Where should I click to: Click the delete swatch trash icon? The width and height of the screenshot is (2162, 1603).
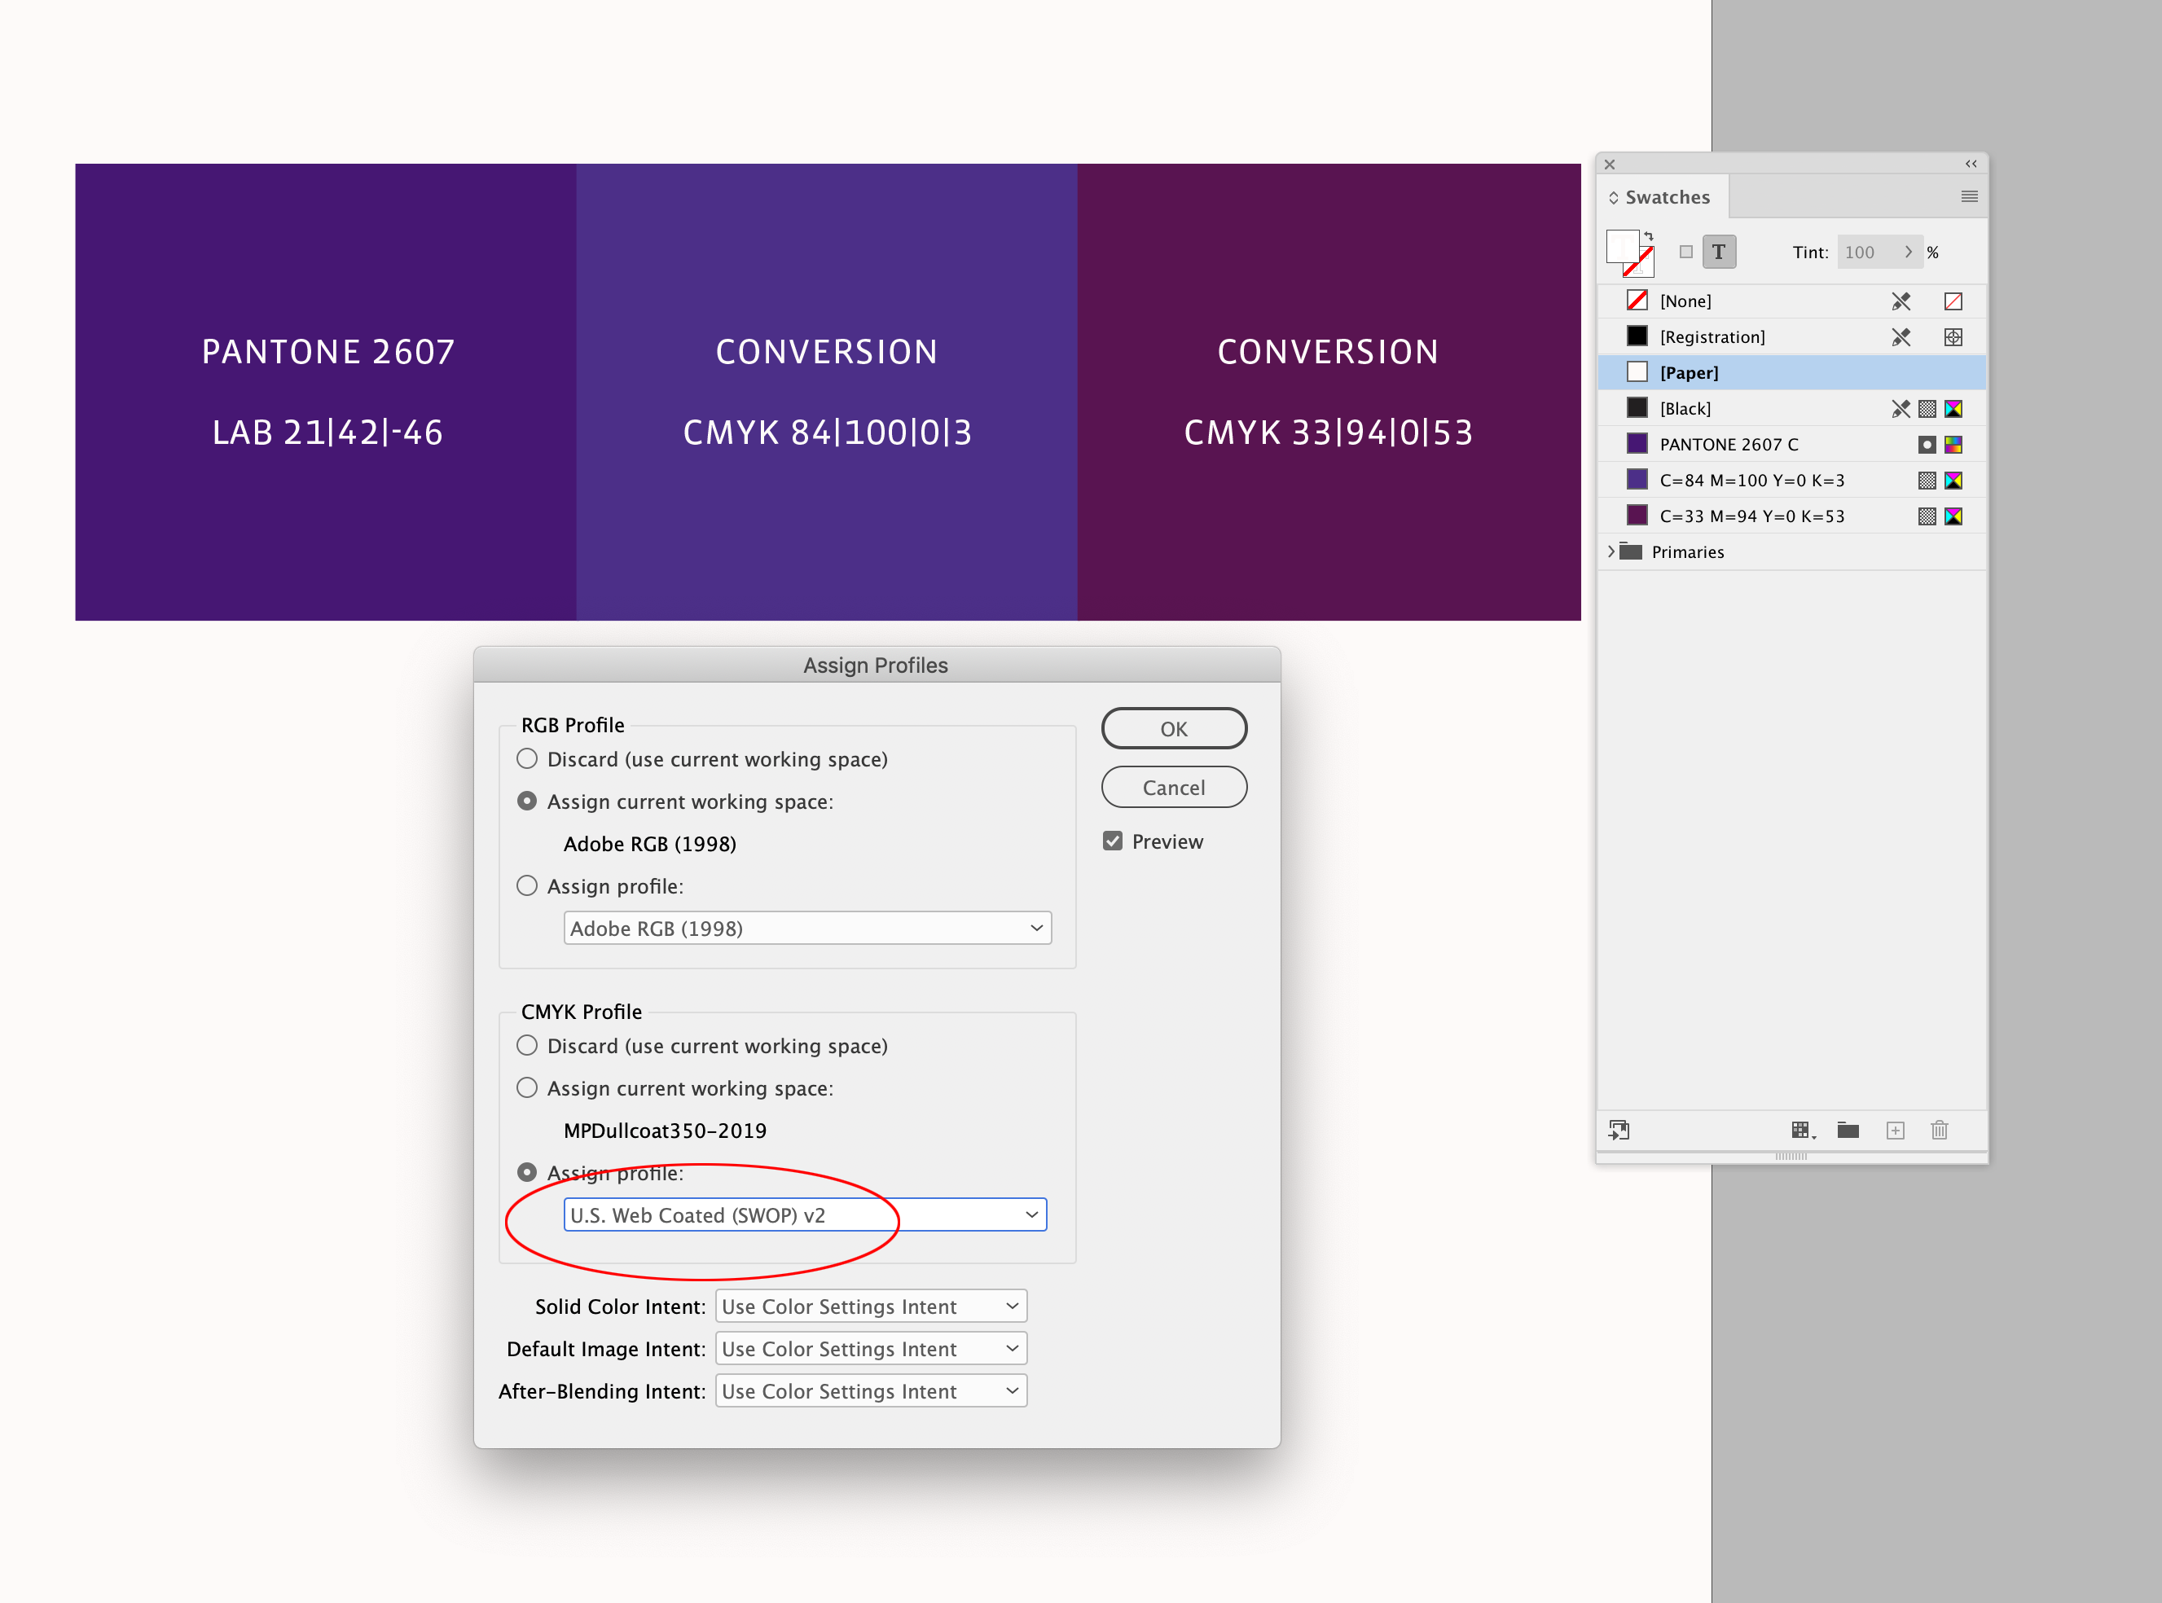coord(1939,1130)
